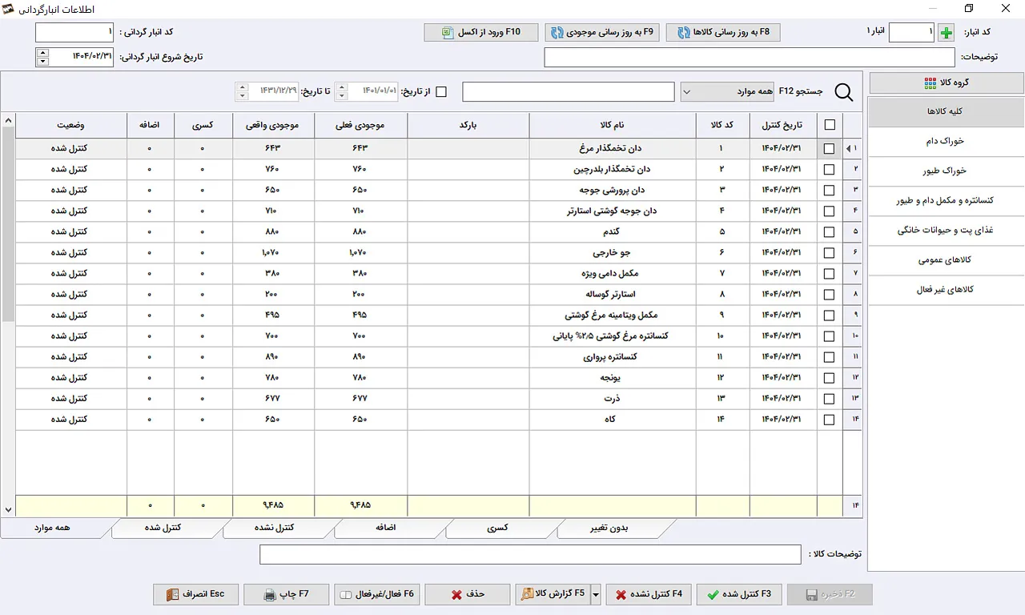Click the green plus icon next to کد انبار

coord(947,33)
